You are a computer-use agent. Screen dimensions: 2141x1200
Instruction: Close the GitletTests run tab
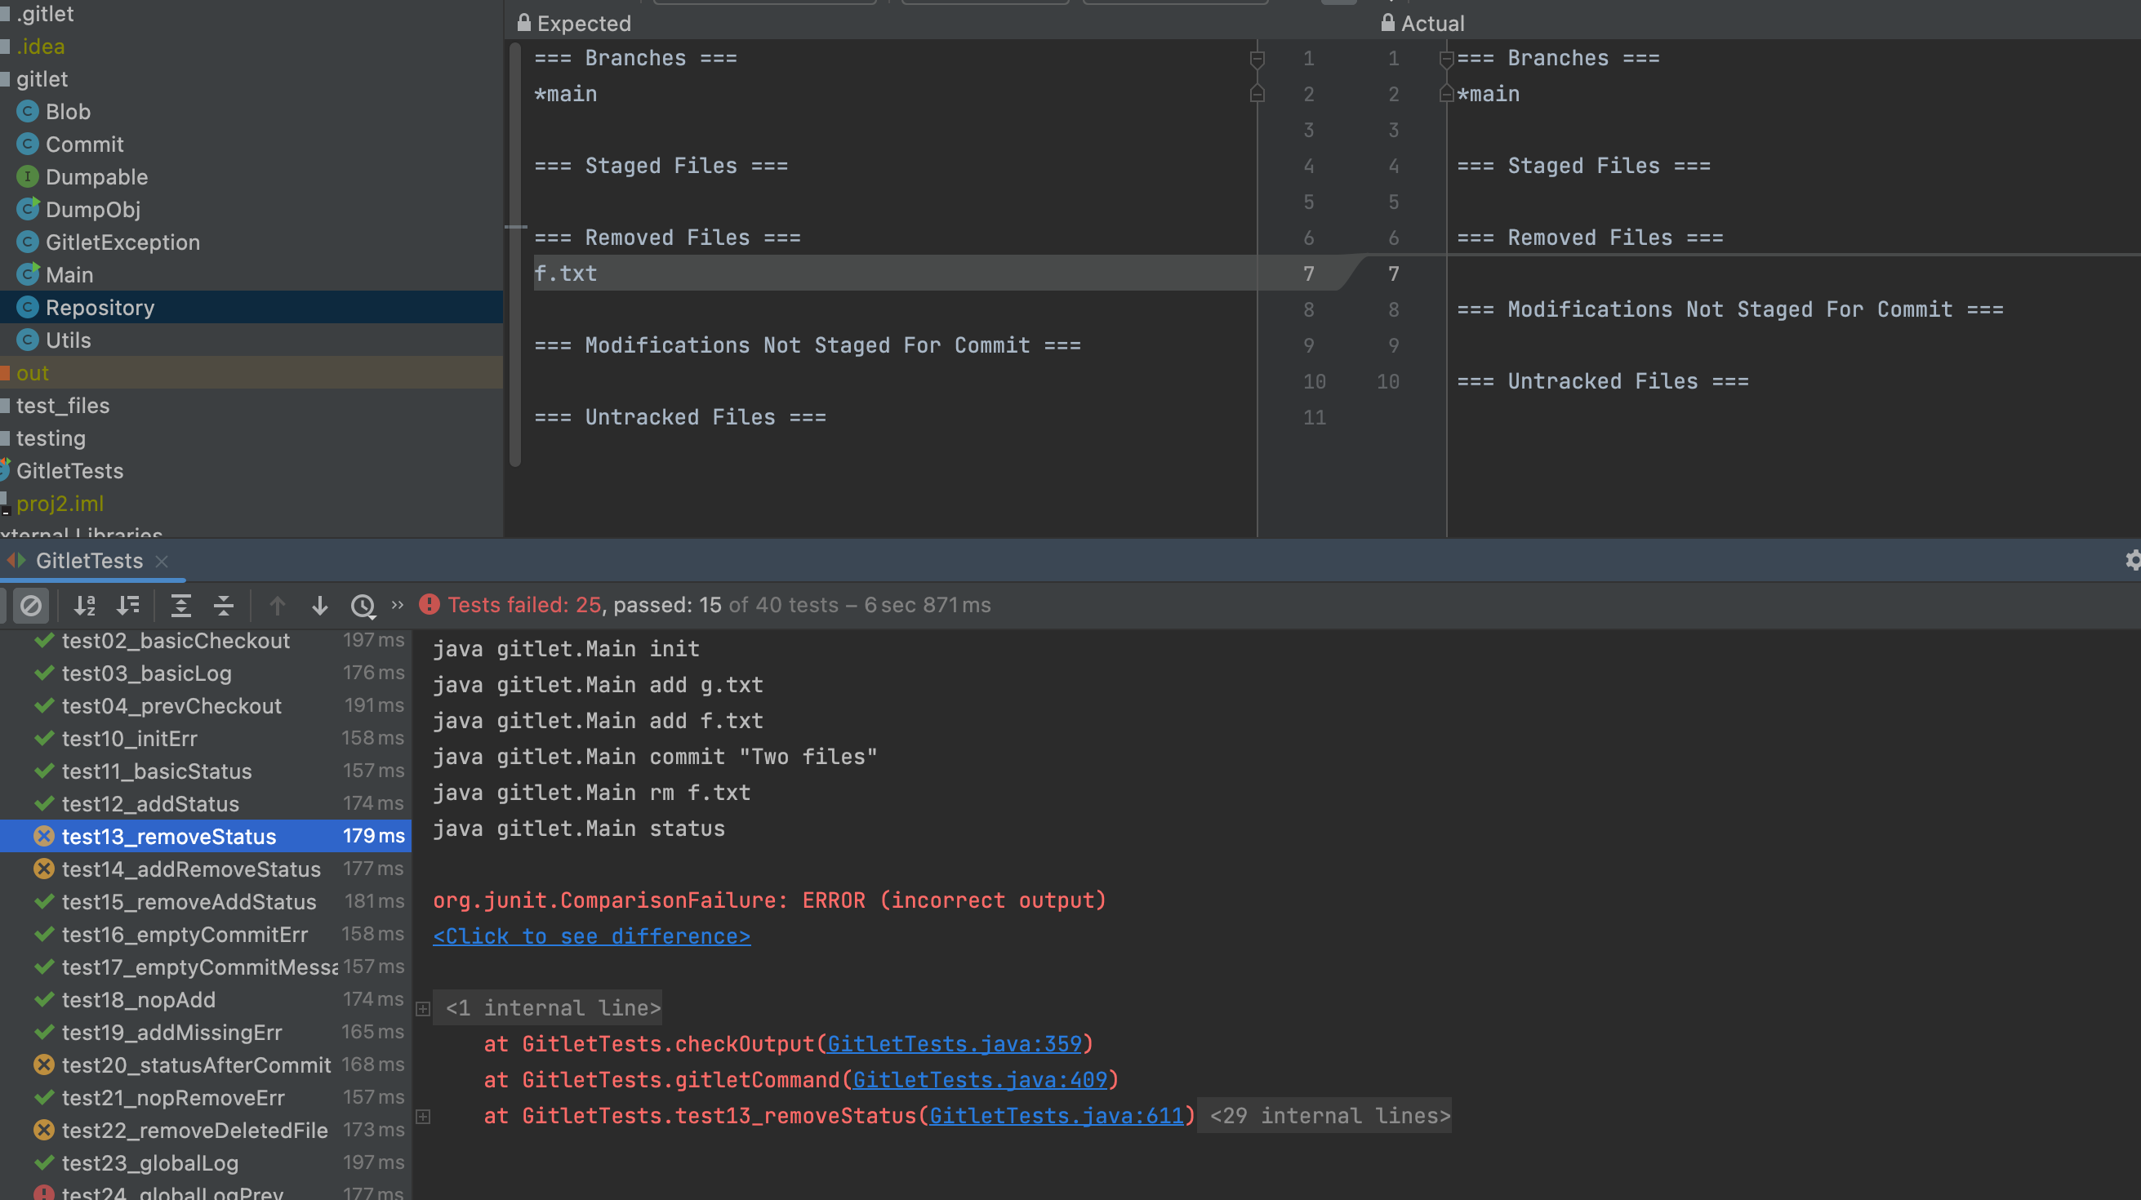pos(162,561)
